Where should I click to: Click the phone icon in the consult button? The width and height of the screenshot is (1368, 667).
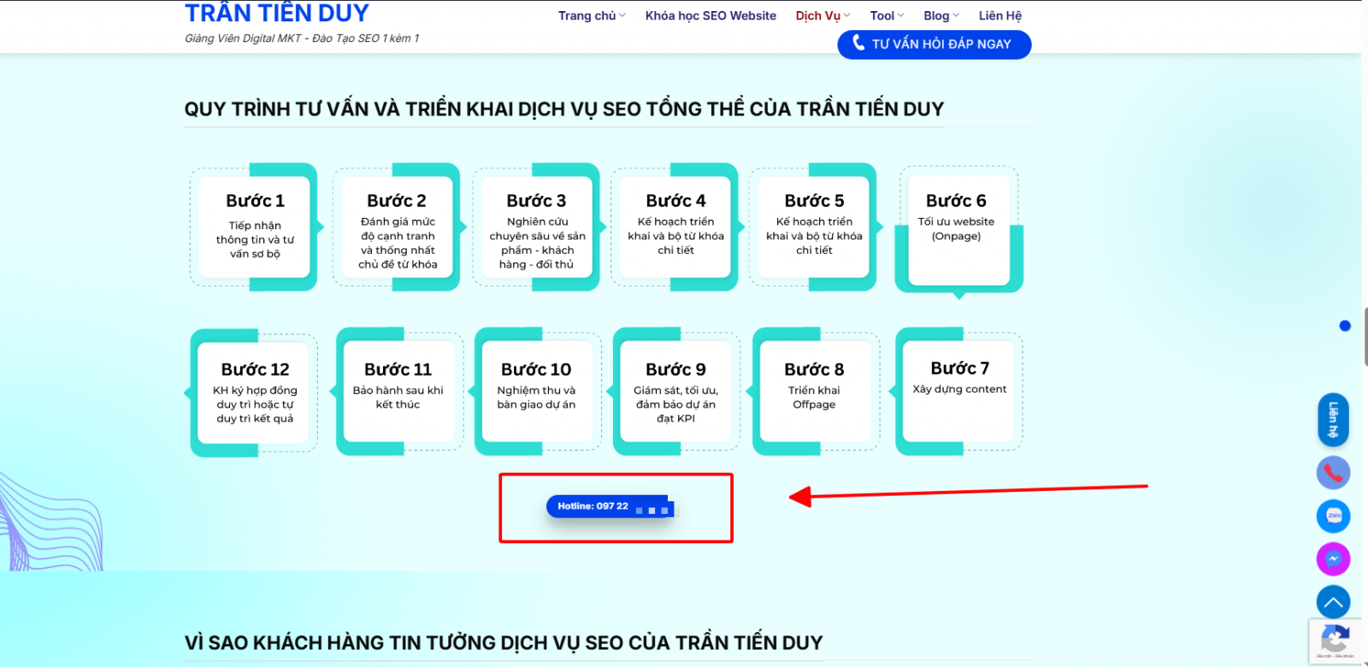tap(858, 44)
